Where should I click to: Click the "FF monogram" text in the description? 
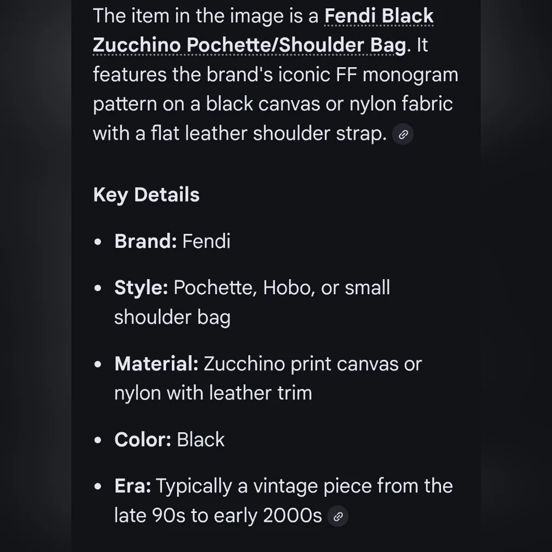pyautogui.click(x=396, y=75)
